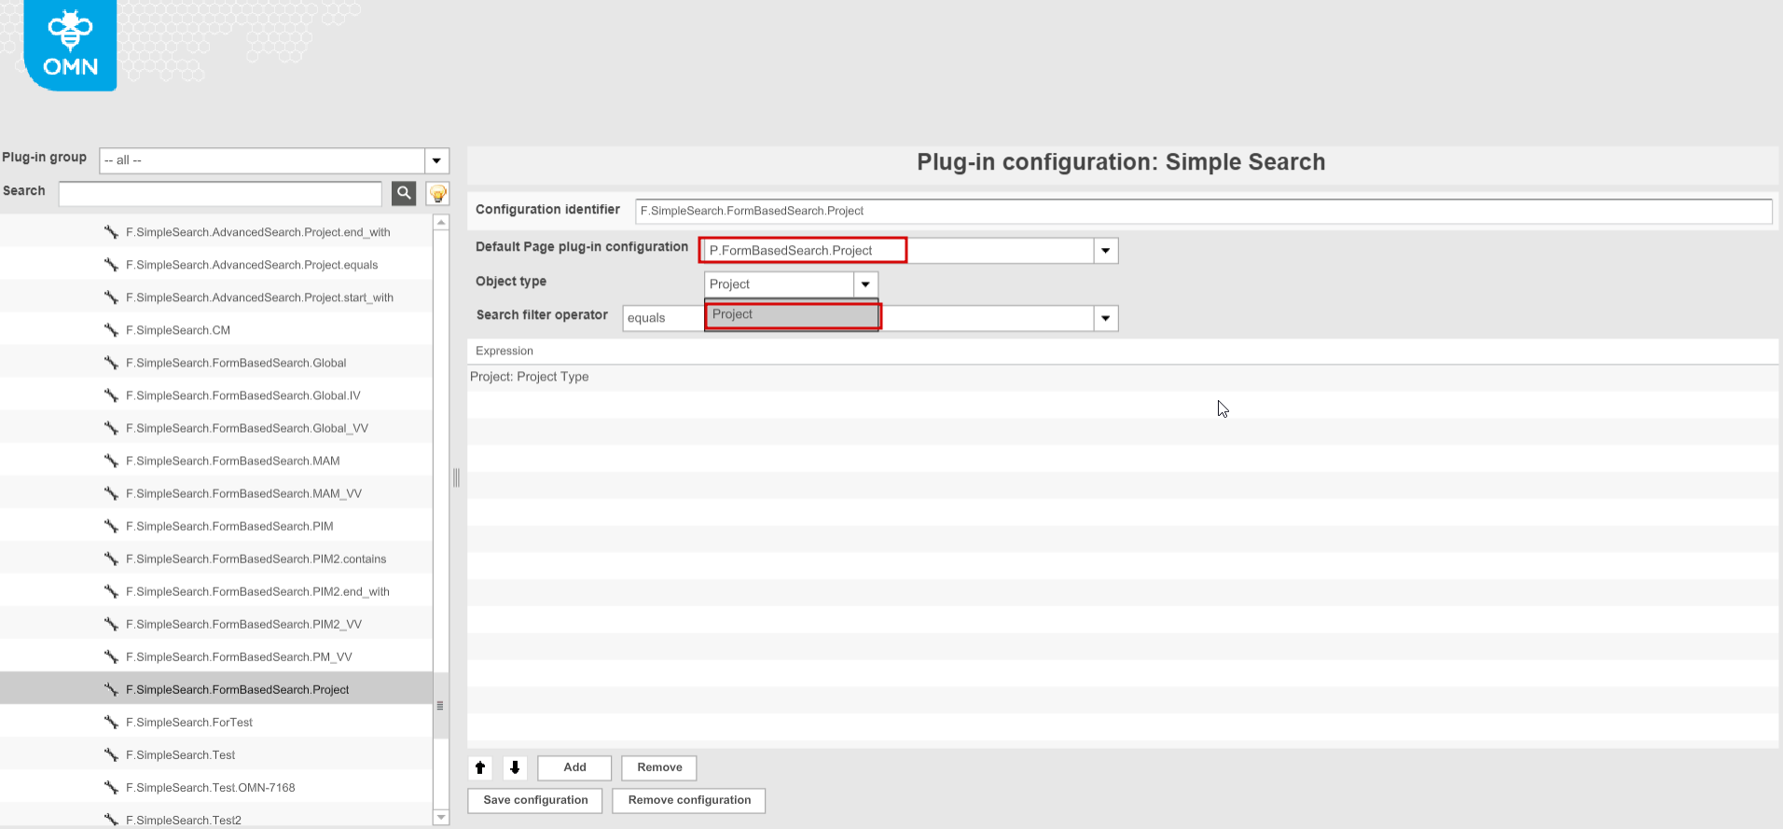Select the Project: Project Type expression row
The image size is (1783, 829).
point(1123,377)
